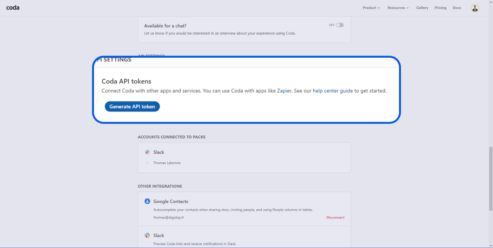
Task: Select the Google Contacts icon
Action: coord(147,201)
